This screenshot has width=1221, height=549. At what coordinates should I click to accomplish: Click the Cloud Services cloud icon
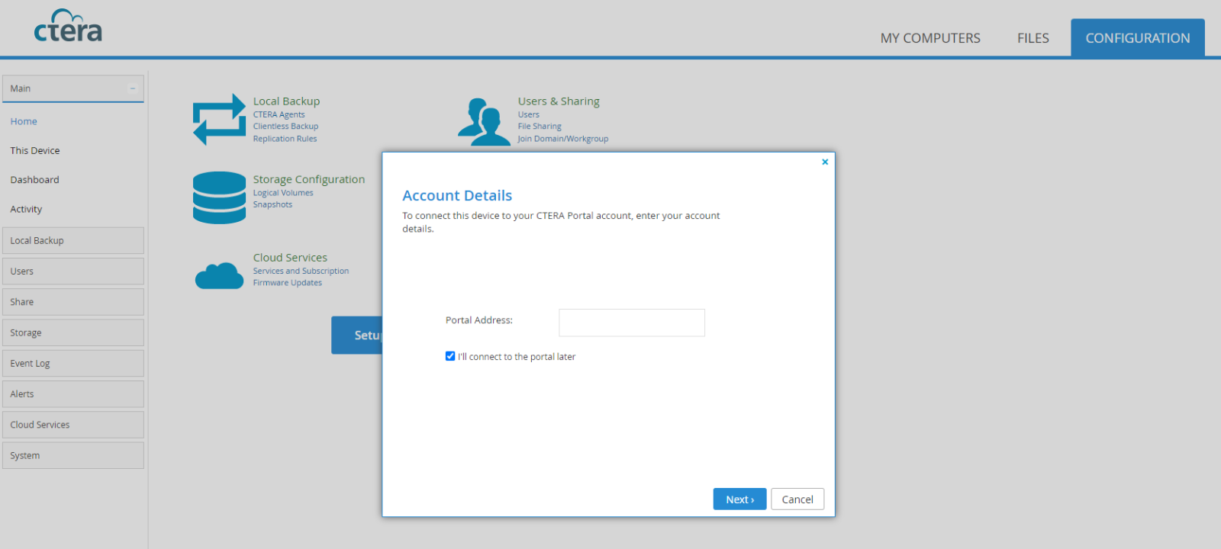[x=219, y=275]
